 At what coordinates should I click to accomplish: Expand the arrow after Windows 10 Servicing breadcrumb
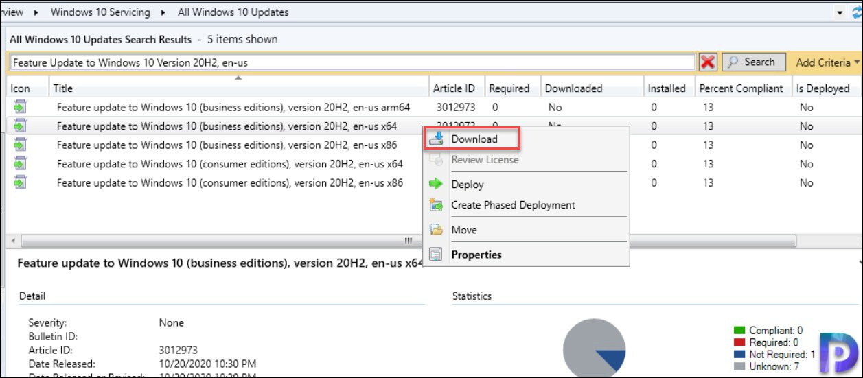click(163, 12)
